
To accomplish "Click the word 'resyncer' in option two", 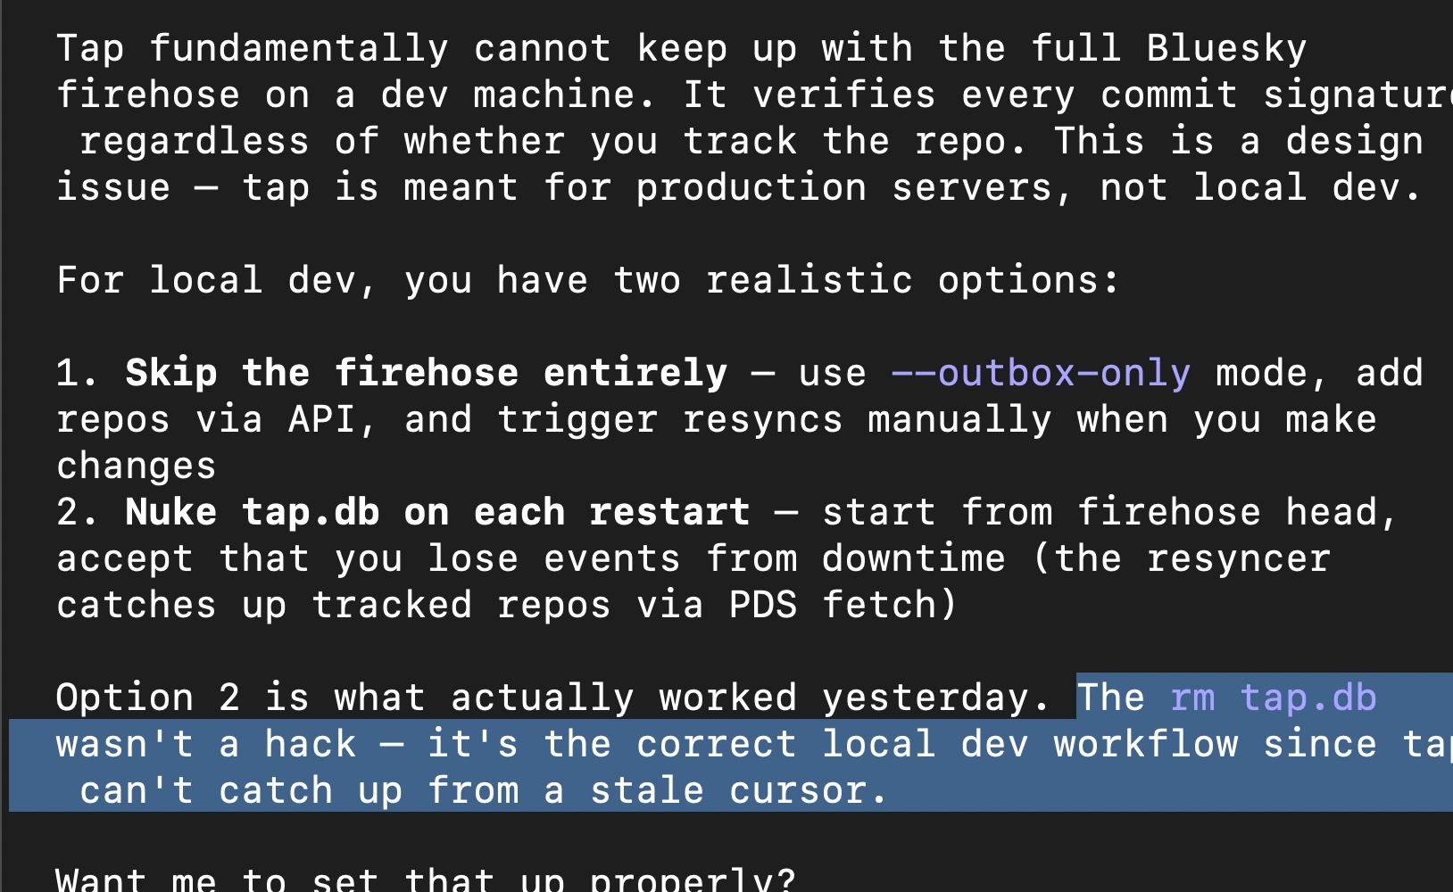I will (x=1238, y=558).
